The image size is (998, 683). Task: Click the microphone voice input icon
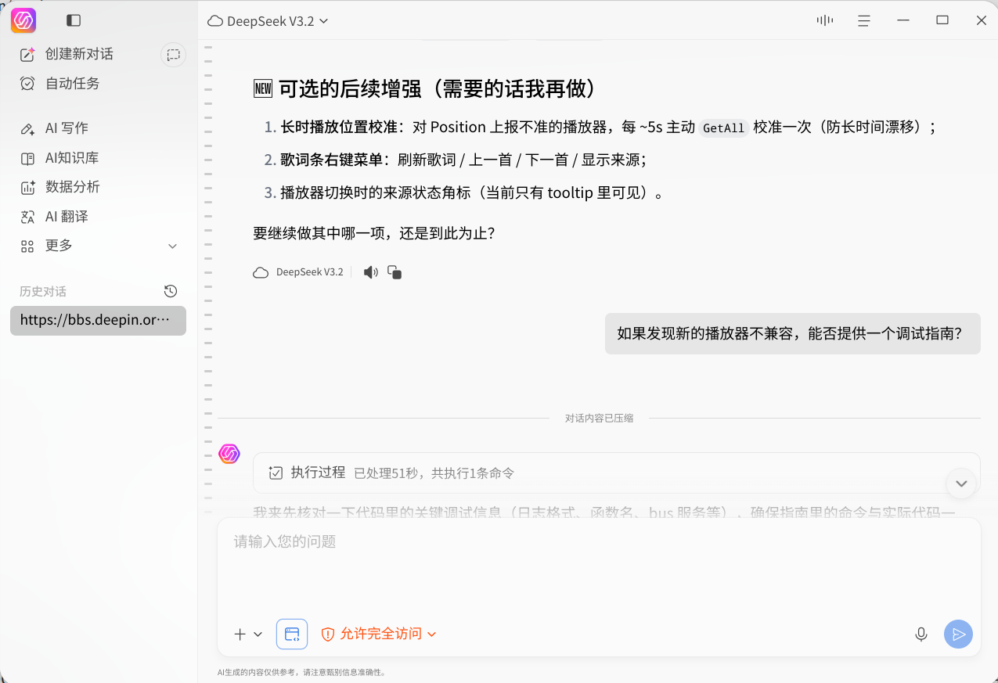click(x=921, y=634)
